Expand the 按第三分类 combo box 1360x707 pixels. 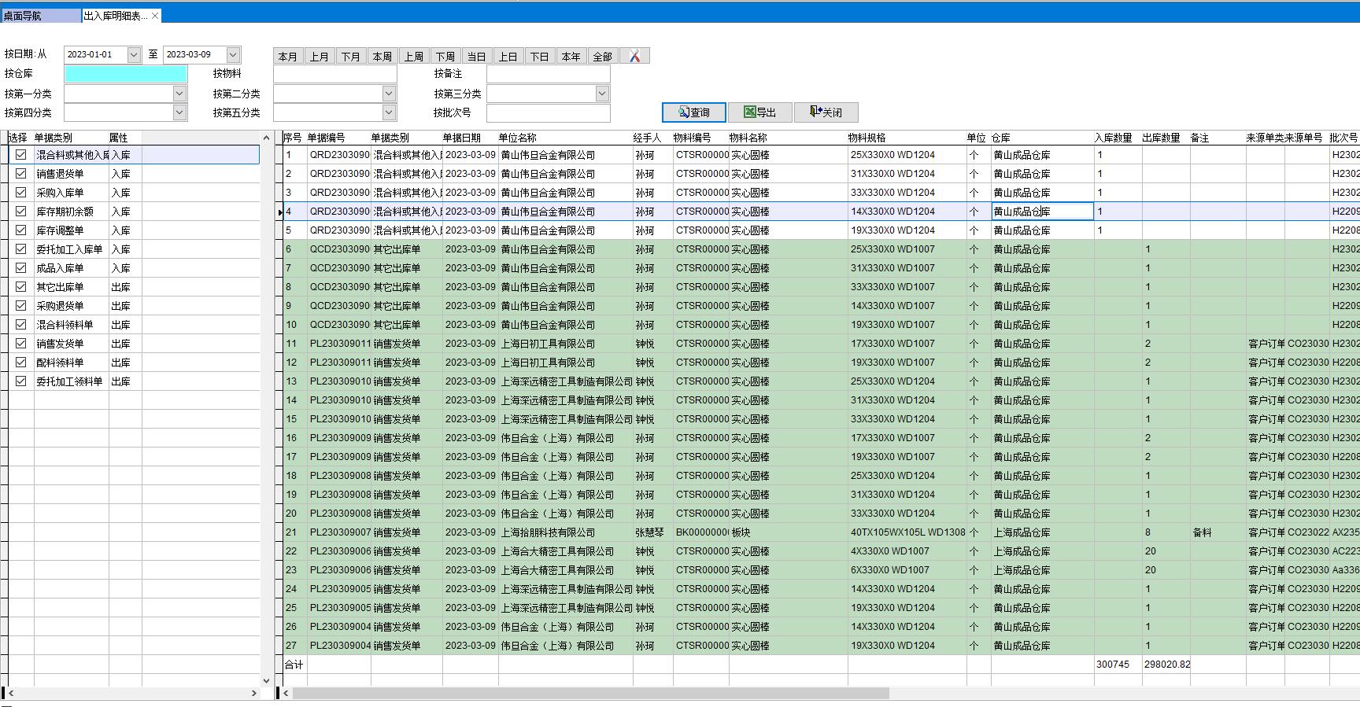point(602,94)
